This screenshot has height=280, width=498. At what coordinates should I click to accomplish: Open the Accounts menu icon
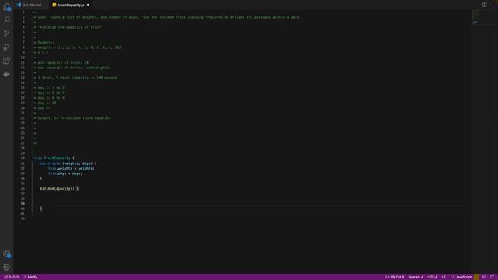point(7,254)
